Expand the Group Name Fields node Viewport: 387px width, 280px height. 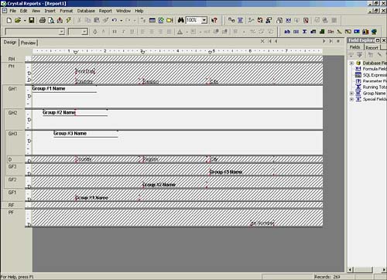pyautogui.click(x=351, y=93)
